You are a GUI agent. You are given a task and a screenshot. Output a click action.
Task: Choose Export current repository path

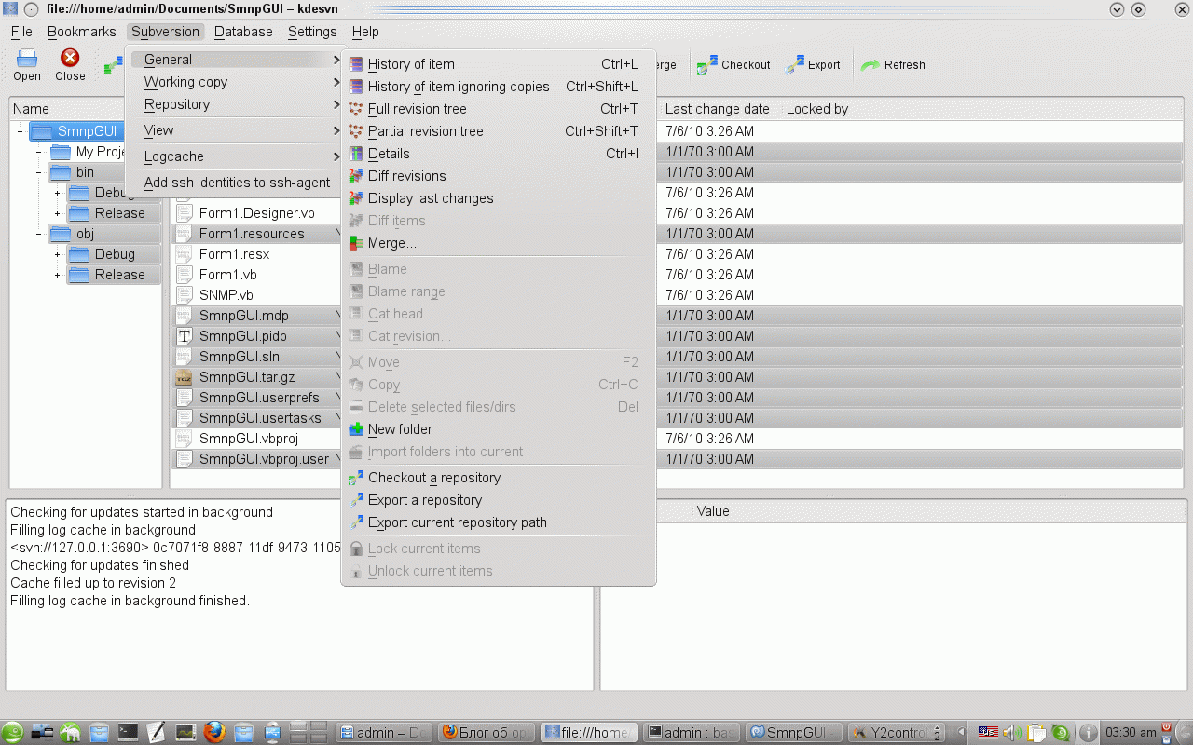tap(499, 522)
